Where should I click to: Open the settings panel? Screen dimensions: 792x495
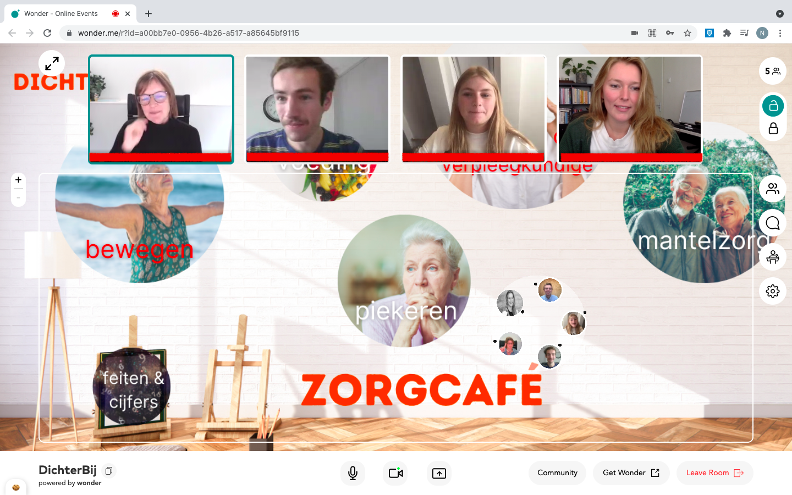[772, 291]
